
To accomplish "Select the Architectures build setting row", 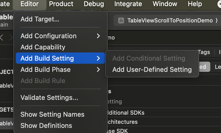I will [x=122, y=122].
